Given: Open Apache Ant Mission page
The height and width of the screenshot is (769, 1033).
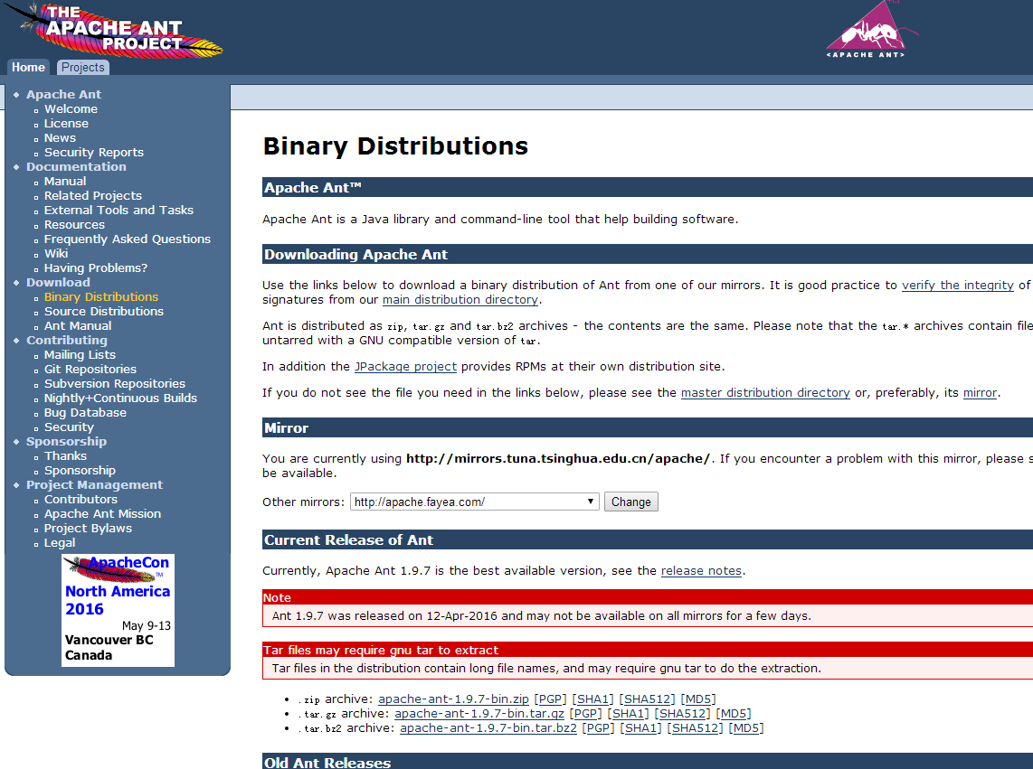Looking at the screenshot, I should tap(102, 514).
